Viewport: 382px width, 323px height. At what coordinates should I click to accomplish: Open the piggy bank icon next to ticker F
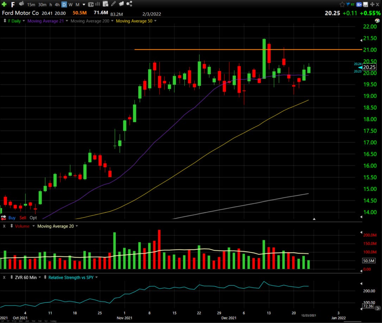[21, 4]
